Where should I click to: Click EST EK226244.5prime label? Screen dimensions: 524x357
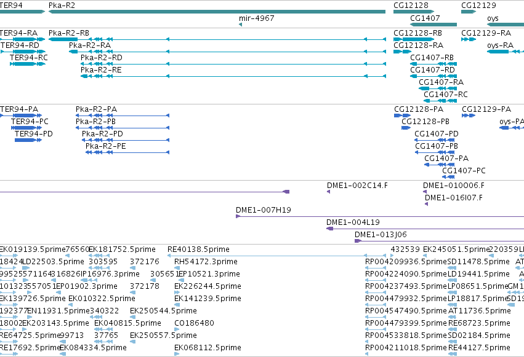(208, 287)
